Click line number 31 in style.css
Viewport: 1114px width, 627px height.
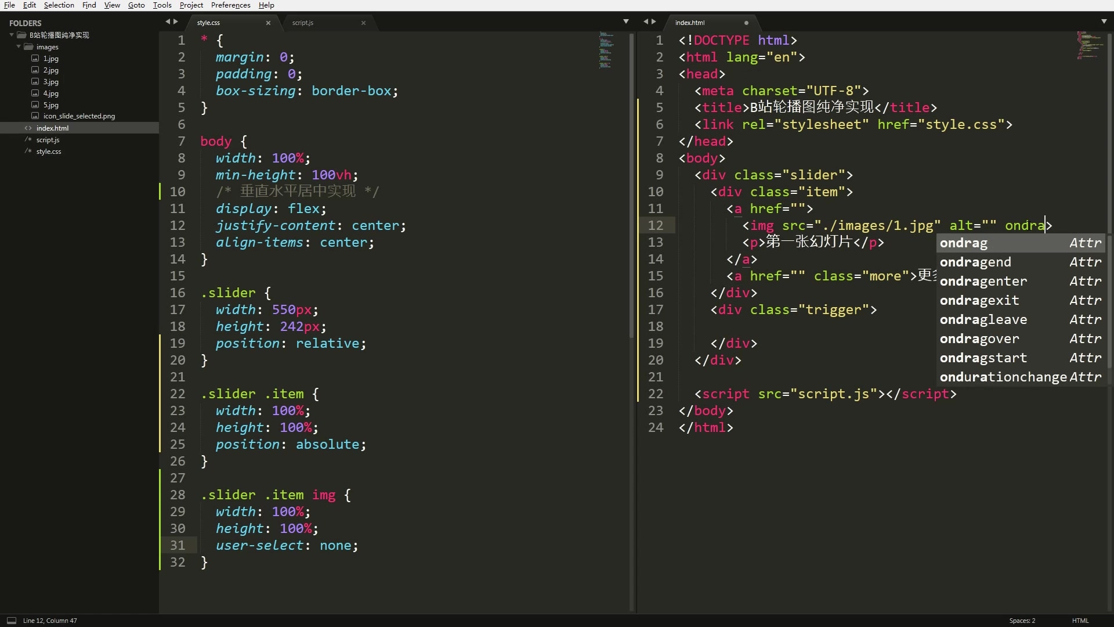click(178, 545)
